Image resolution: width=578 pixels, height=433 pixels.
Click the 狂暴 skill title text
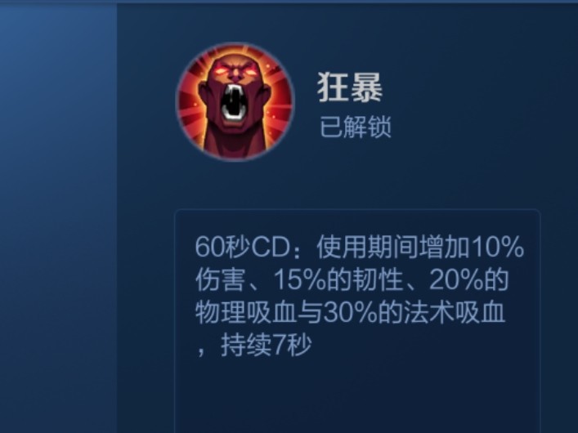(x=350, y=87)
